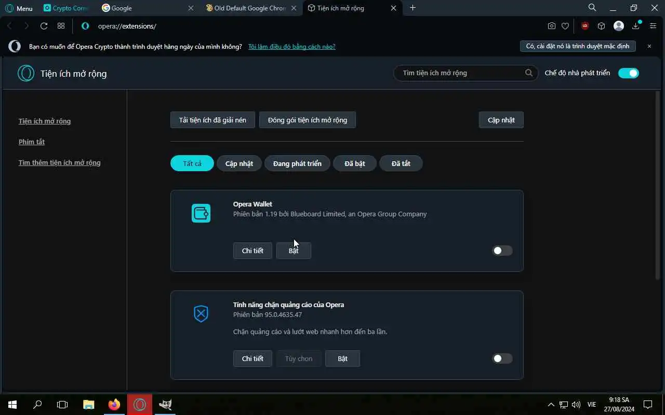Close the Google tab
The height and width of the screenshot is (415, 665).
(x=191, y=8)
